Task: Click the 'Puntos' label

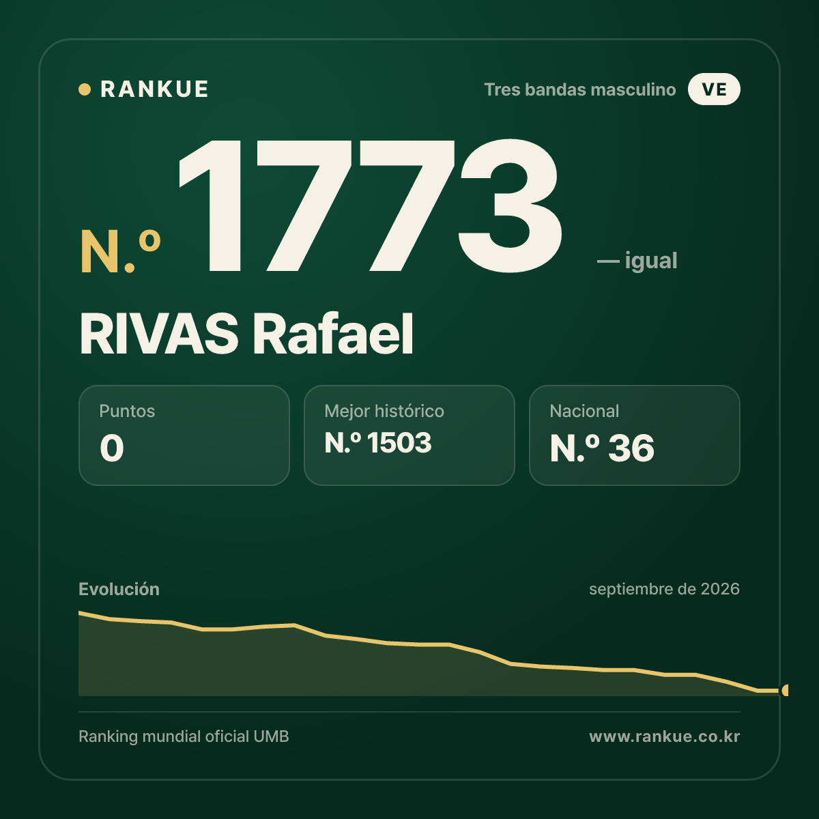Action: click(127, 411)
